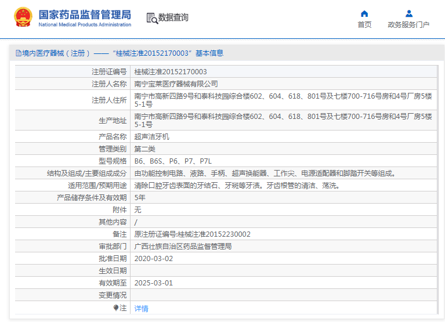This screenshot has height=322, width=445.
Task: Click 国家药品监督管理局 site title
Action: (x=85, y=15)
